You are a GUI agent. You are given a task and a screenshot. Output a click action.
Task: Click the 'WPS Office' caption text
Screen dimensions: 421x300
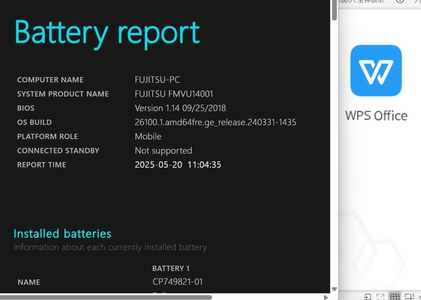376,116
